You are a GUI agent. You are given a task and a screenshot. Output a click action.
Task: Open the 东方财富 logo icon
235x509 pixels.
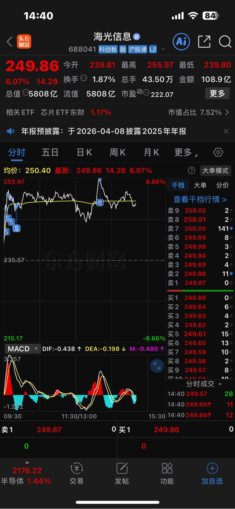pos(24,42)
